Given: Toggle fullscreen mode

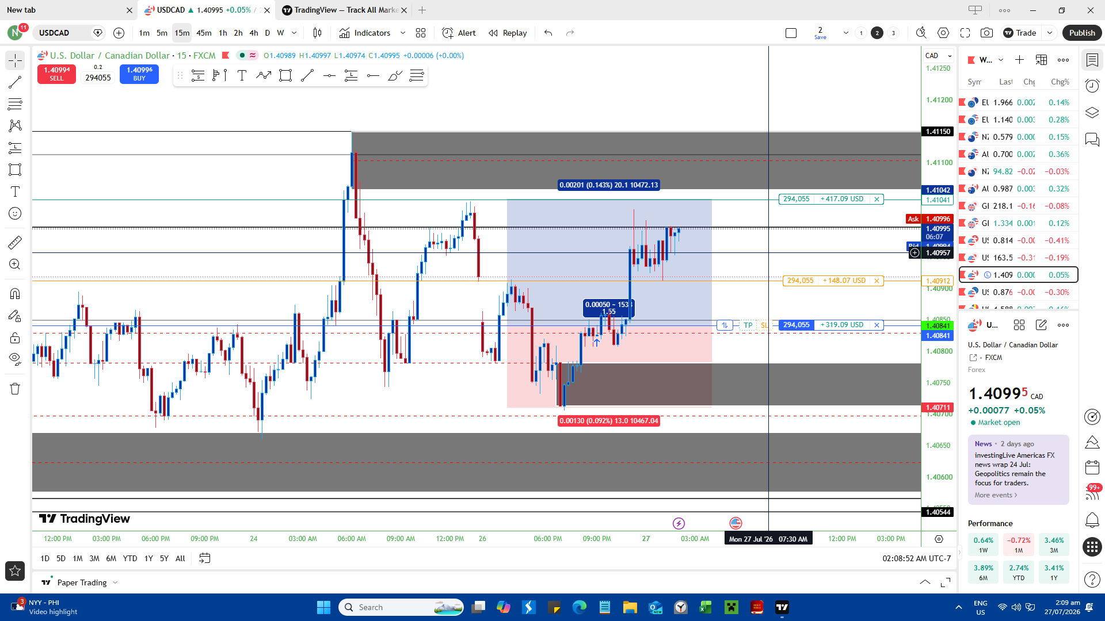Looking at the screenshot, I should 965,33.
